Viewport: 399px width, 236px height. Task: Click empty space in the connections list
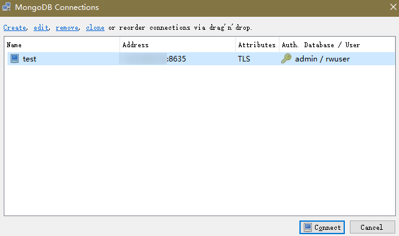199,140
